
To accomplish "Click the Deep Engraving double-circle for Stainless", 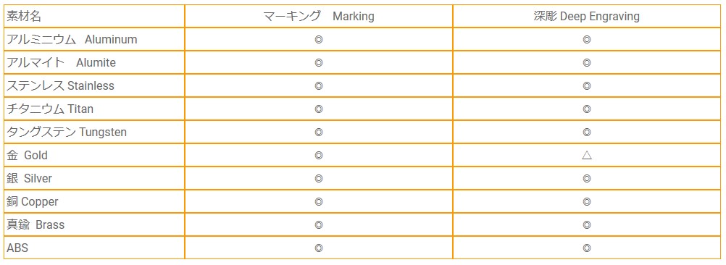I will click(587, 86).
